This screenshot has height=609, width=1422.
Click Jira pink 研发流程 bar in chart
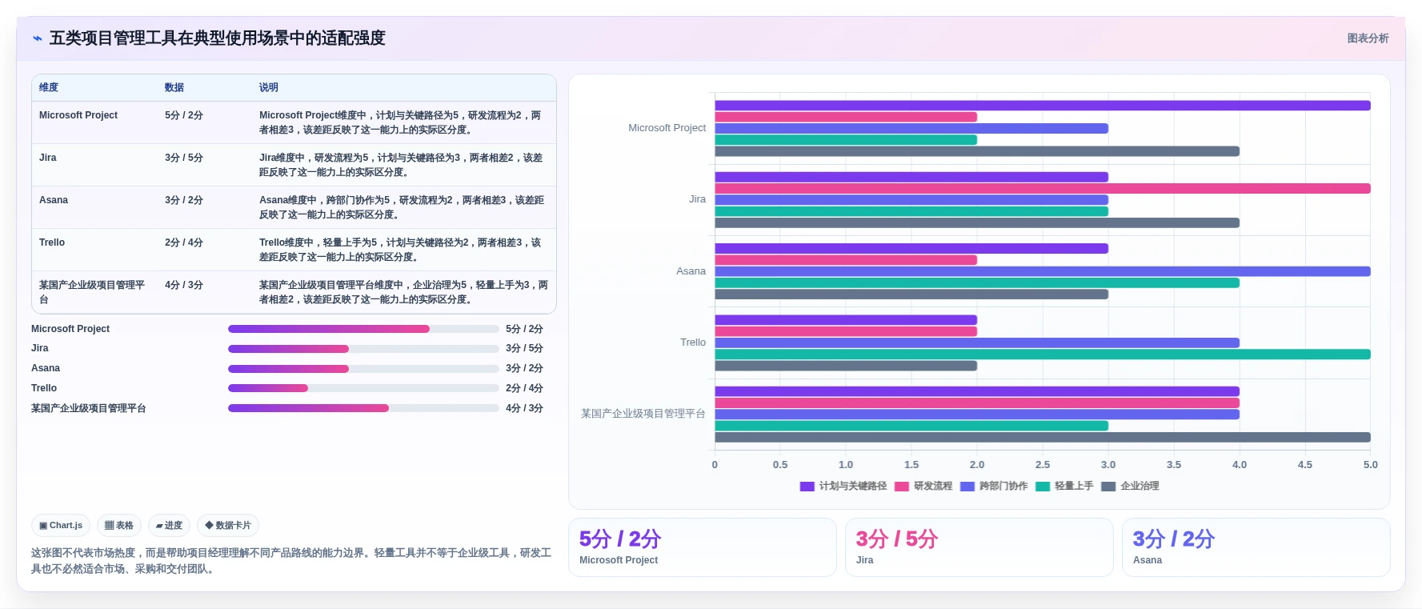tap(1043, 189)
